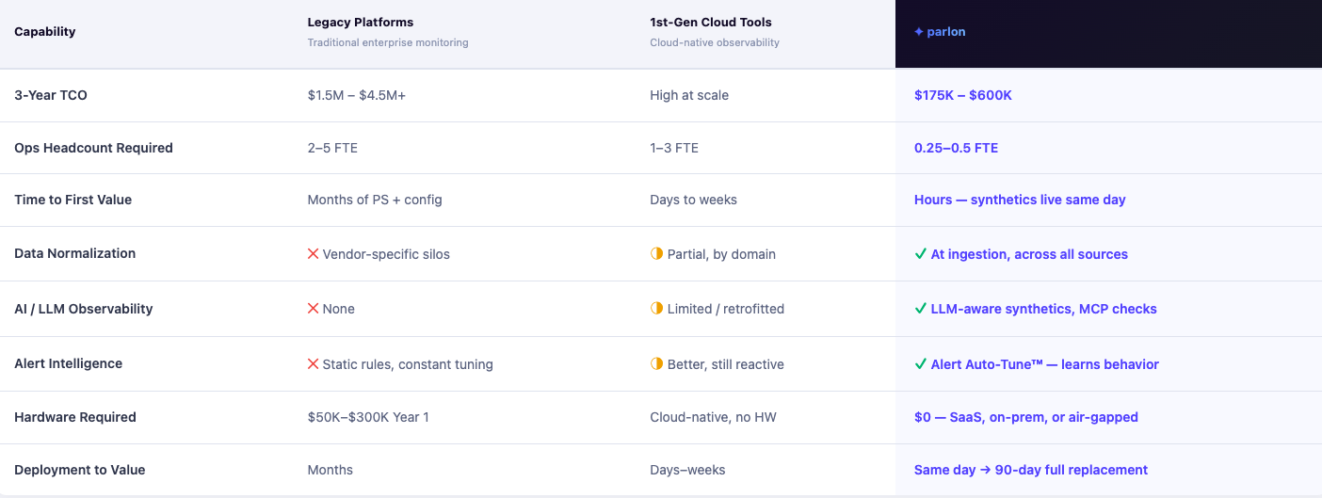Click the Better, still reactive text
The width and height of the screenshot is (1322, 498).
pos(726,364)
